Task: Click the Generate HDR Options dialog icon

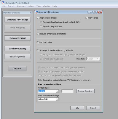Action: (x=36, y=12)
